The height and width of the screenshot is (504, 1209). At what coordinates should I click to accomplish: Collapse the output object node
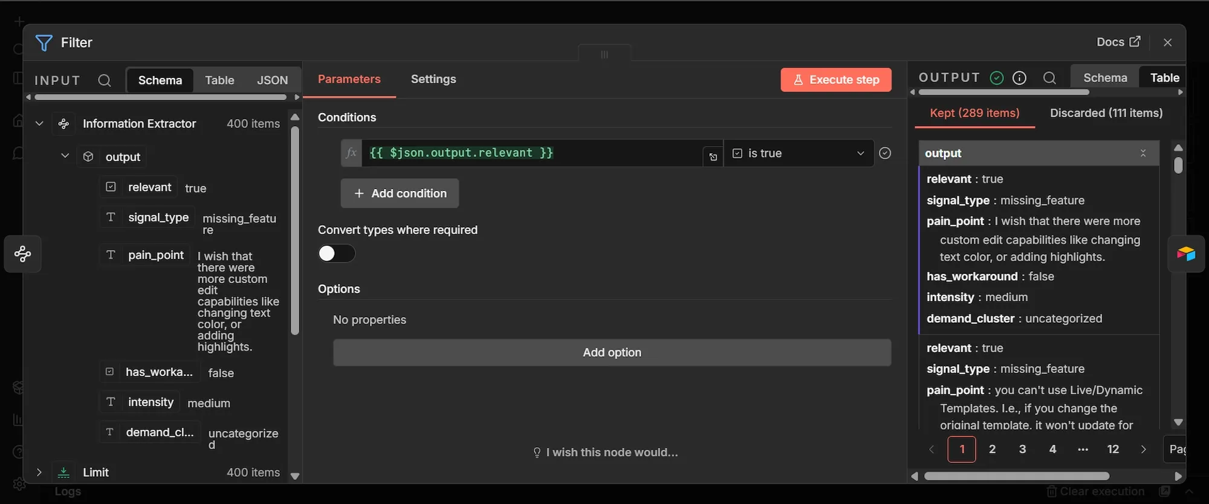tap(65, 156)
